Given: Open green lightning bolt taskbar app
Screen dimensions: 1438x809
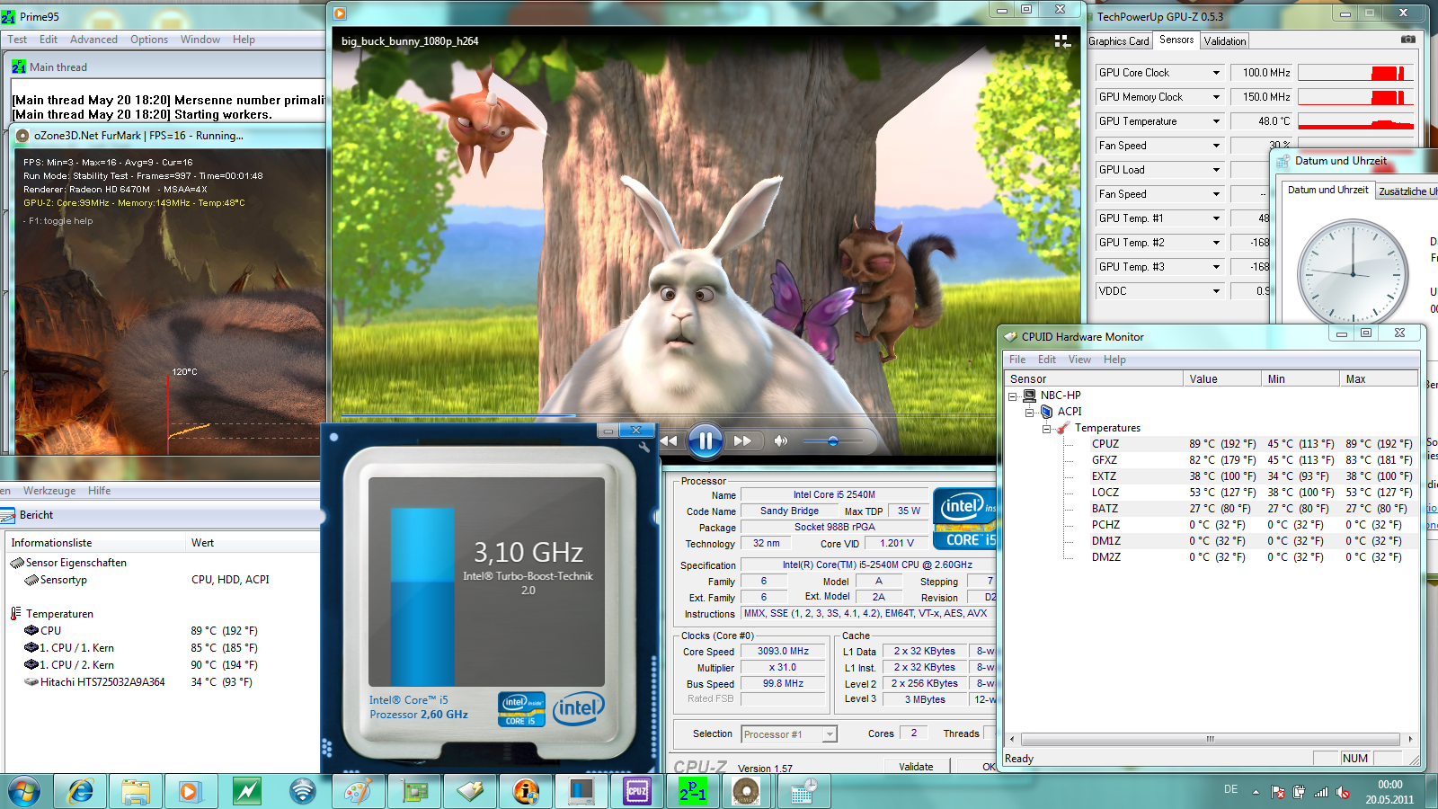Looking at the screenshot, I should tap(246, 792).
